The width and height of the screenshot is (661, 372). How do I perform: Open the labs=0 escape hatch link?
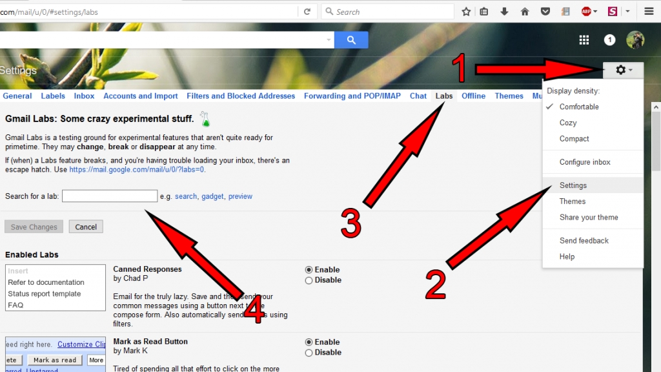[137, 170]
